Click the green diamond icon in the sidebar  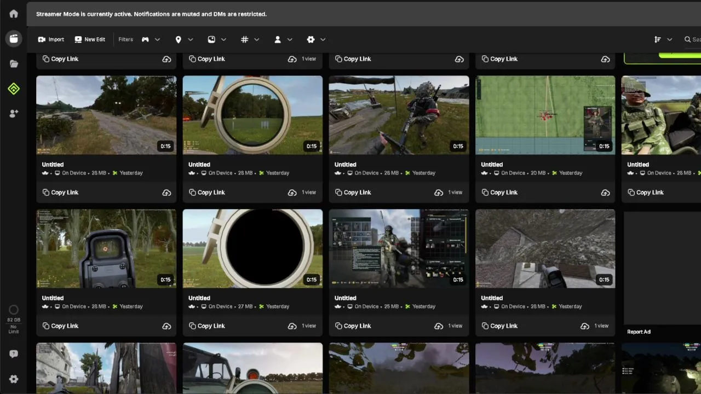click(x=14, y=89)
